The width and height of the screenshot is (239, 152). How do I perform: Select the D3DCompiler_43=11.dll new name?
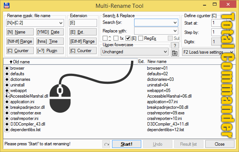pos(168,124)
